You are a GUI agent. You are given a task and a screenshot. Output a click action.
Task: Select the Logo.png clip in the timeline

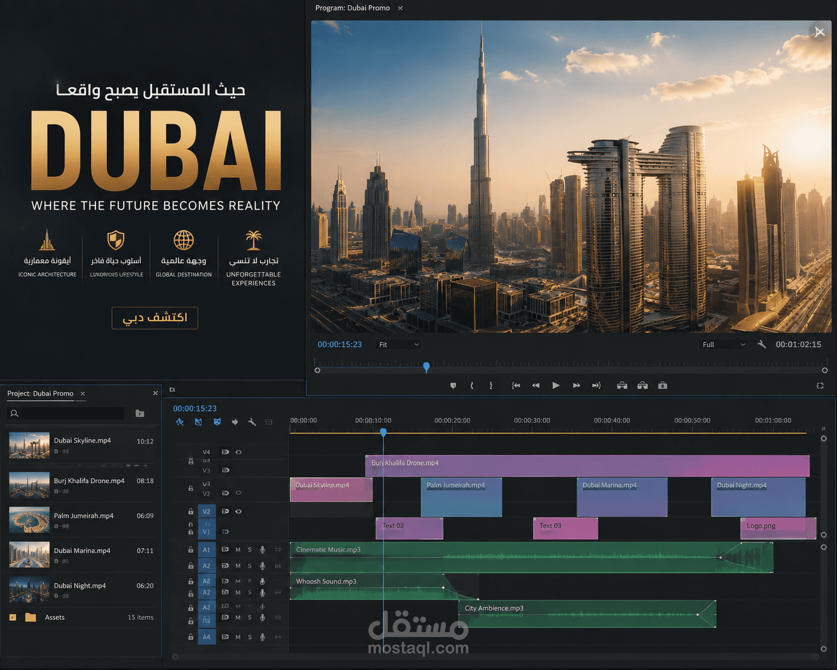click(x=778, y=528)
